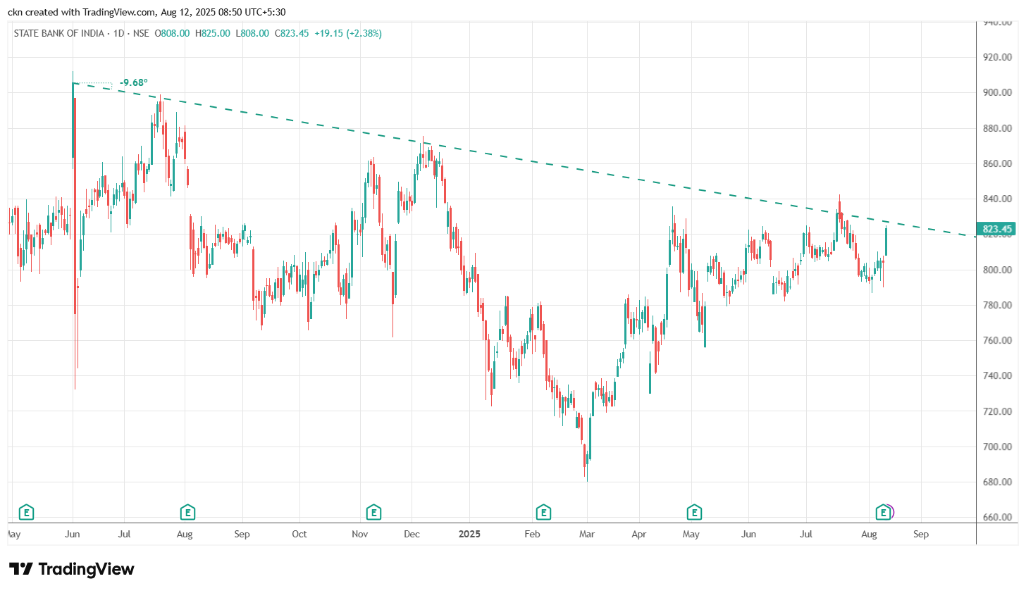
Task: Click the TradingView logo at bottom left
Action: pyautogui.click(x=71, y=569)
